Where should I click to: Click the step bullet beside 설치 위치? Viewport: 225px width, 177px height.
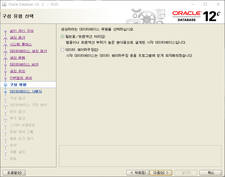click(5, 71)
